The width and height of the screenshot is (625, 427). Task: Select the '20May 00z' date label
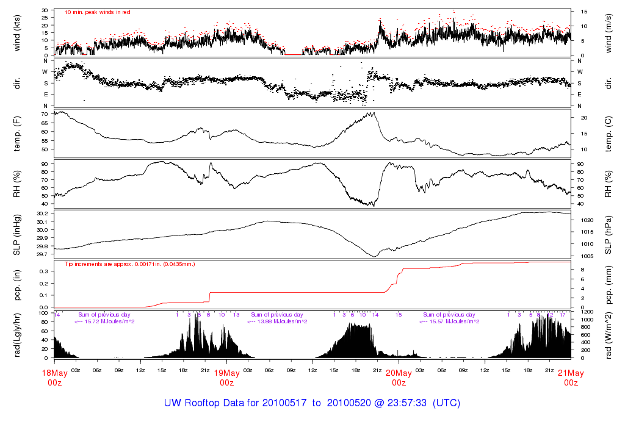(399, 378)
